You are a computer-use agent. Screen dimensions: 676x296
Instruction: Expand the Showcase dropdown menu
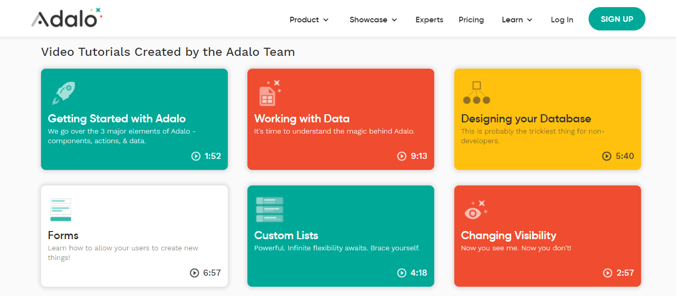[x=373, y=20]
